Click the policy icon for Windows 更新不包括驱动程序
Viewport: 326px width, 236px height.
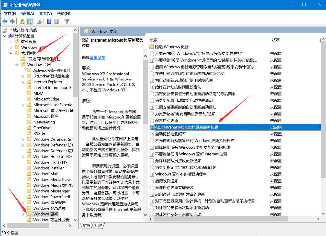tap(152, 174)
